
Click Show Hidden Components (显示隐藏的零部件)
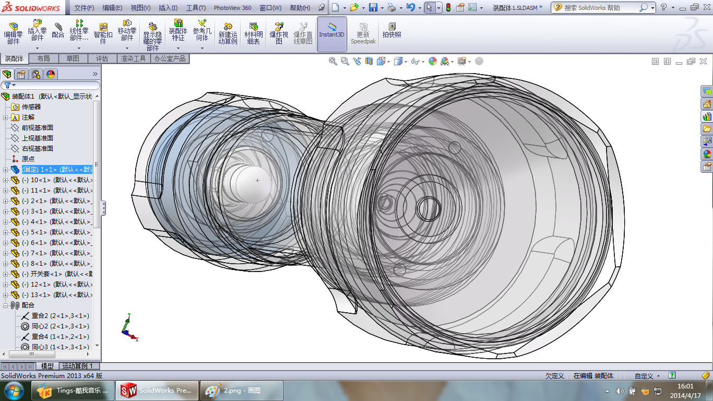pyautogui.click(x=152, y=37)
